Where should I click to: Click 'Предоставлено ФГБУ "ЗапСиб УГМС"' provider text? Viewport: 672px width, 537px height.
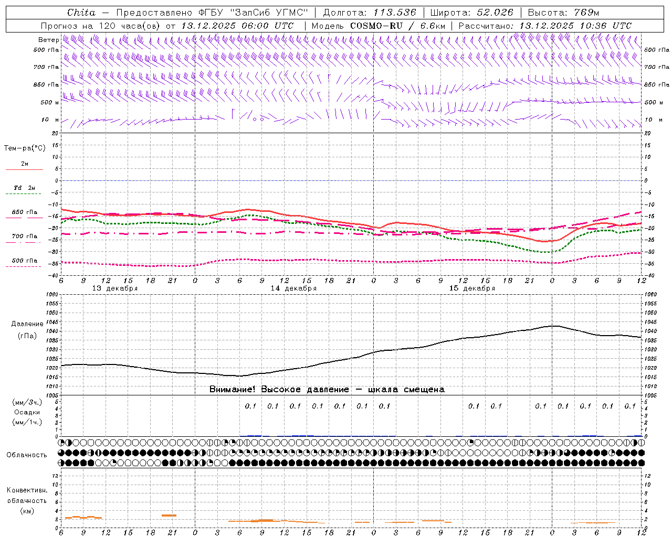coord(212,13)
